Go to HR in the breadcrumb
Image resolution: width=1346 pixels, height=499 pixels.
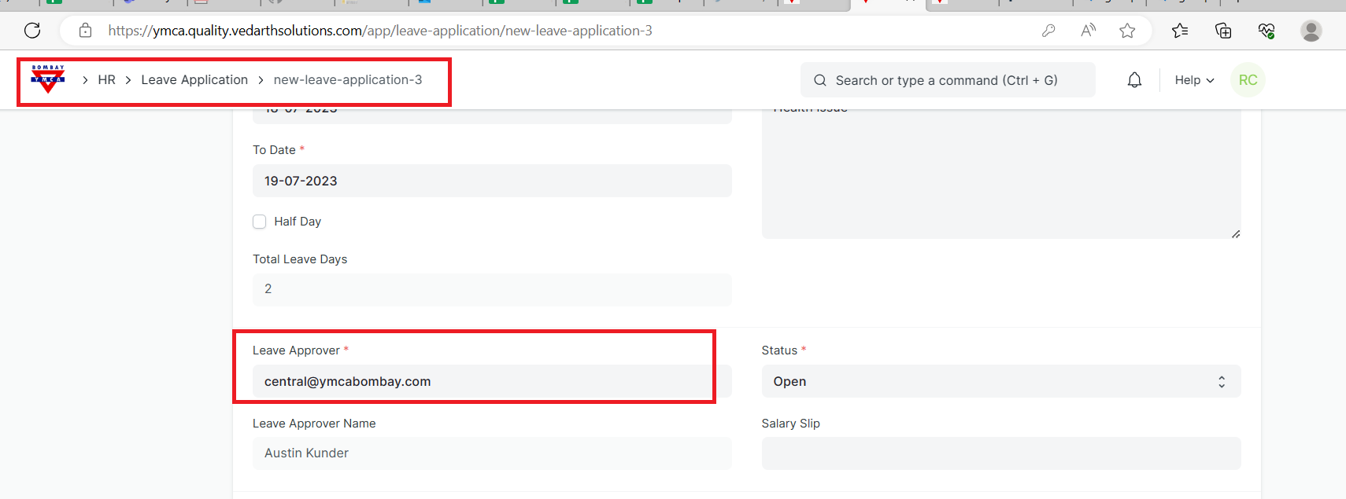tap(106, 80)
